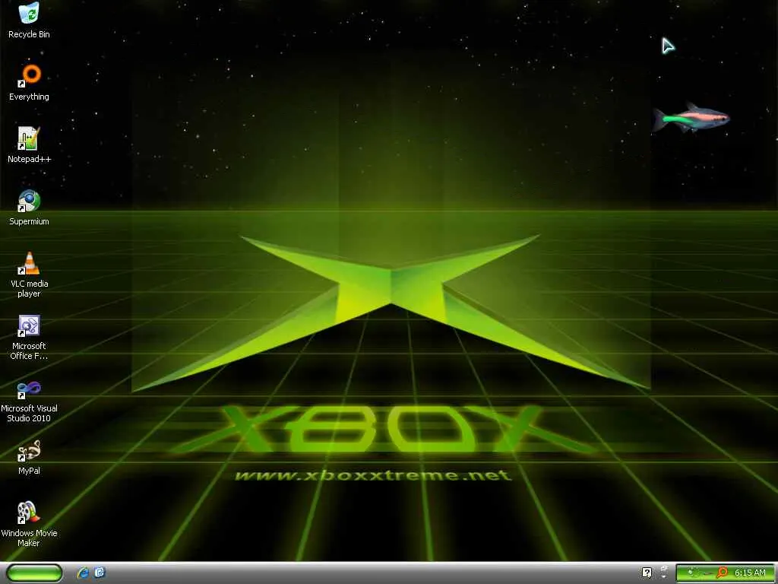Click the swimming fish desktop widget

691,119
